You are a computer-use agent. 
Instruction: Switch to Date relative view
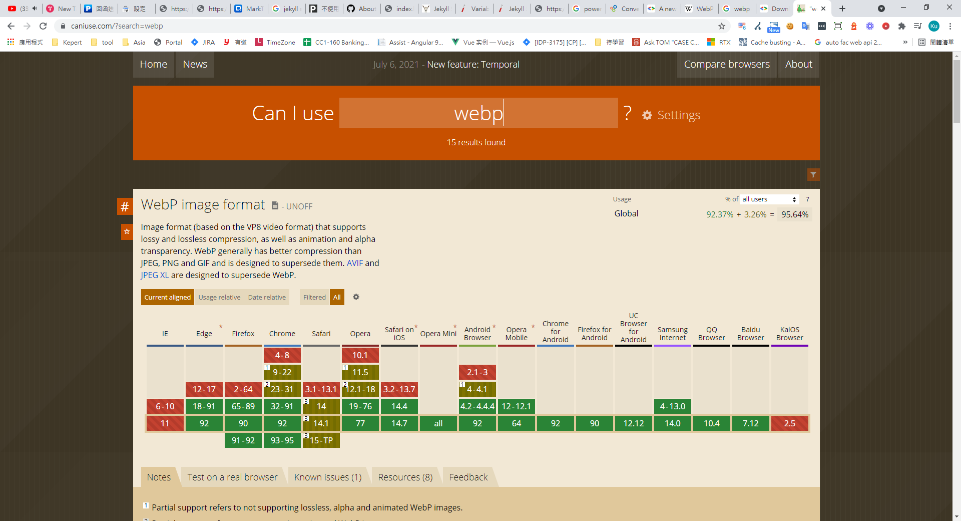pos(267,297)
